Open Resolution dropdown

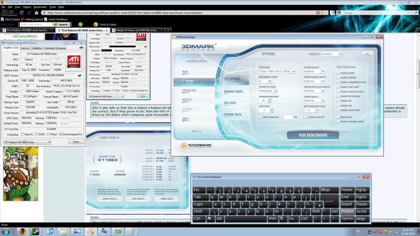[x=294, y=71]
